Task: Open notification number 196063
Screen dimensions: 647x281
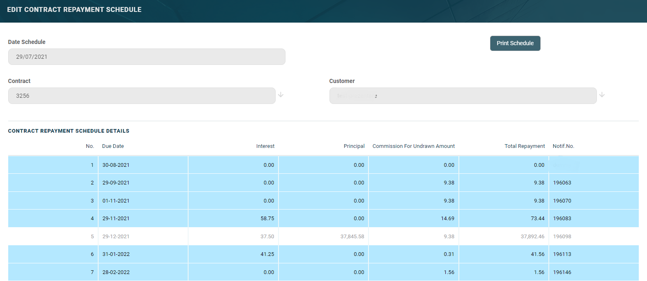Action: pyautogui.click(x=562, y=183)
